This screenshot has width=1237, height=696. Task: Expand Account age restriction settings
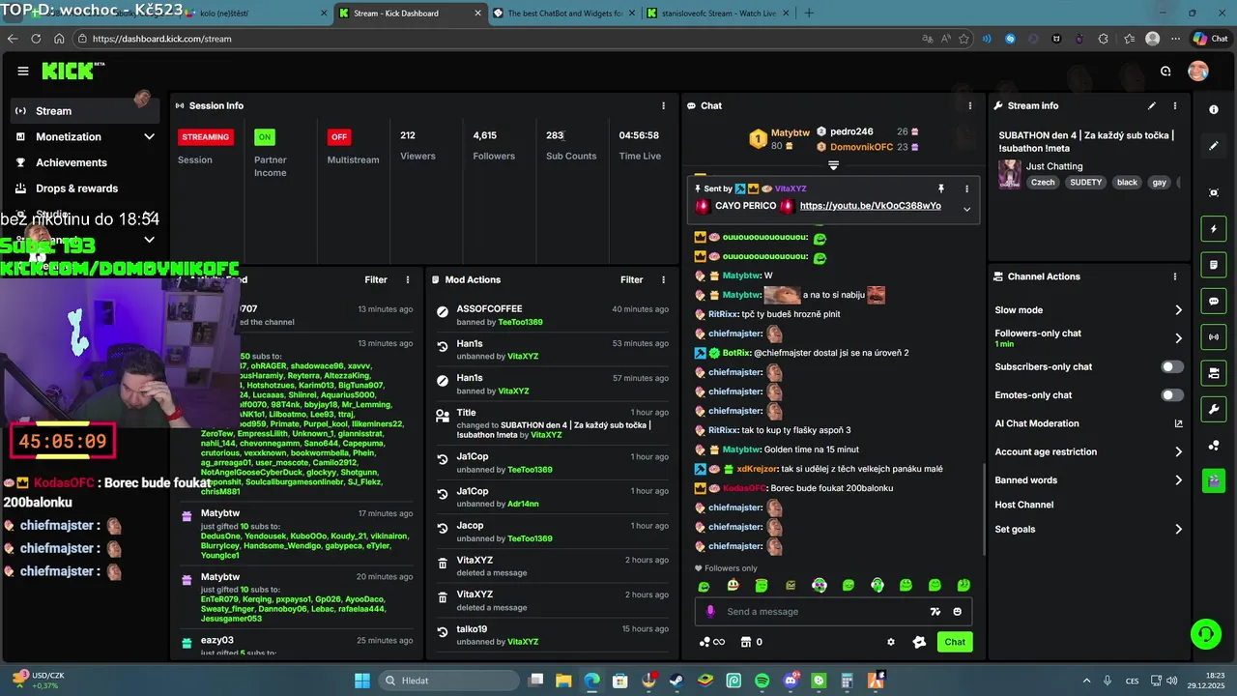(x=1088, y=451)
